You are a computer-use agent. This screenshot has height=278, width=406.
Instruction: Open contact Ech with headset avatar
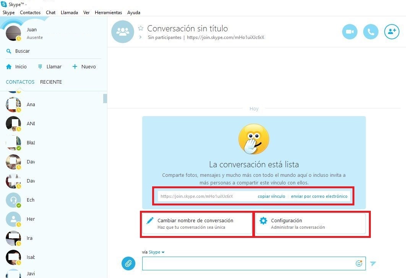pos(13,200)
